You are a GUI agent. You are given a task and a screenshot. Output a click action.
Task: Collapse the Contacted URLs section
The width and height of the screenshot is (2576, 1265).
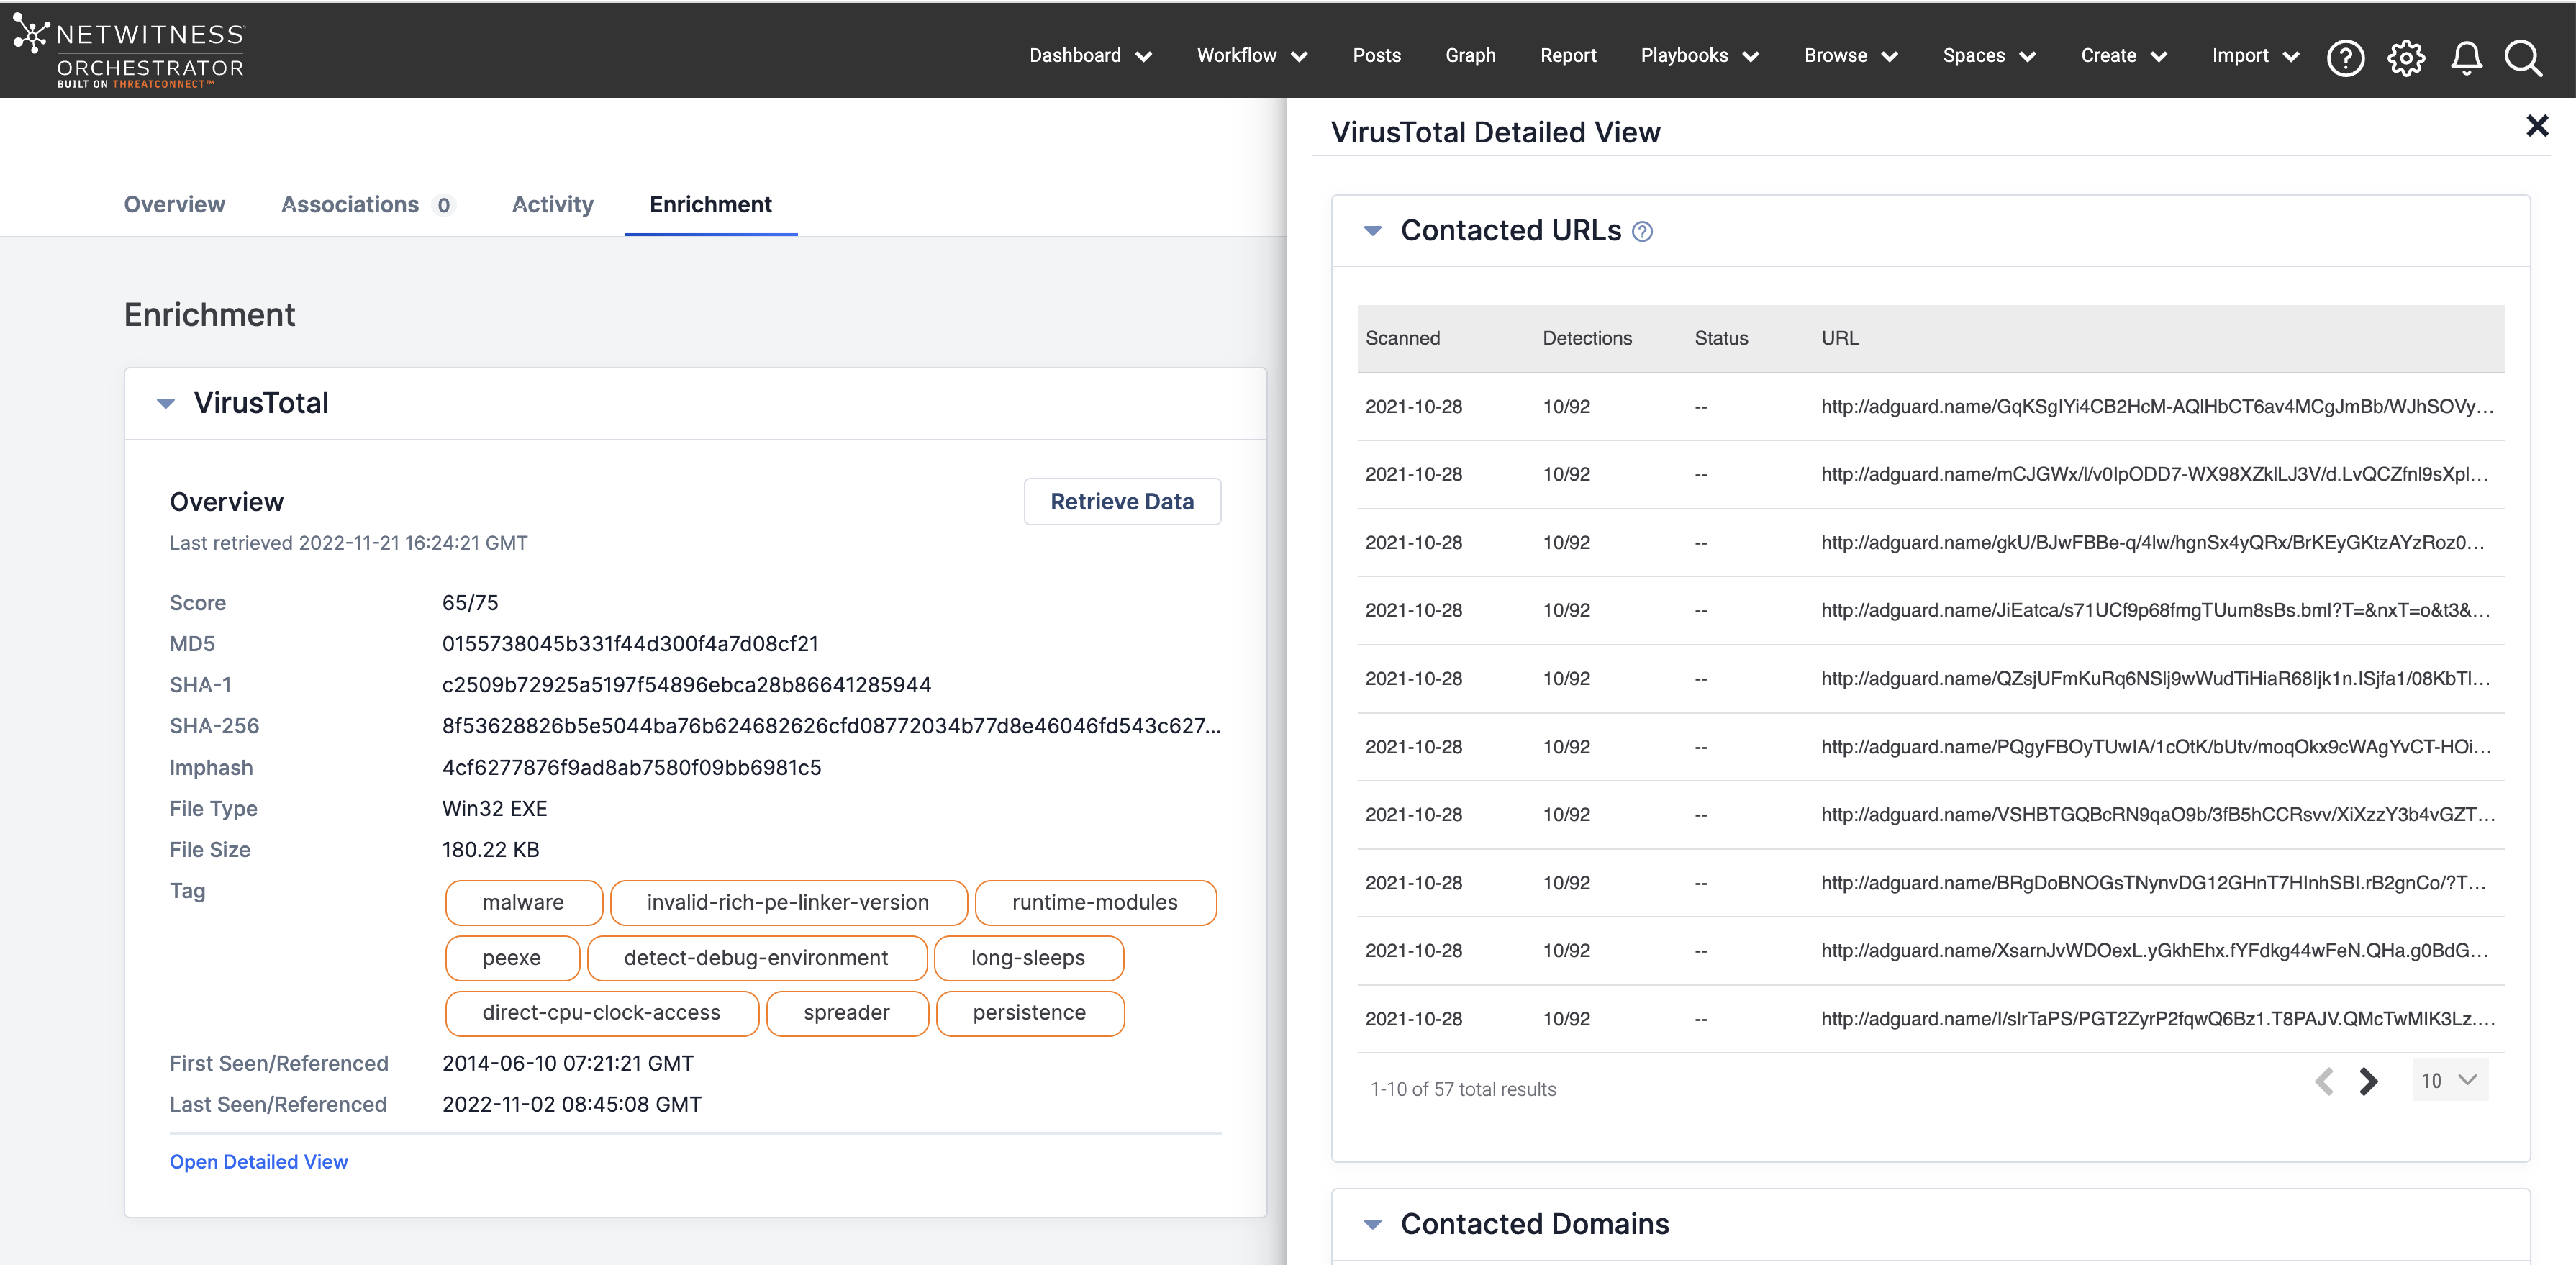pyautogui.click(x=1373, y=231)
